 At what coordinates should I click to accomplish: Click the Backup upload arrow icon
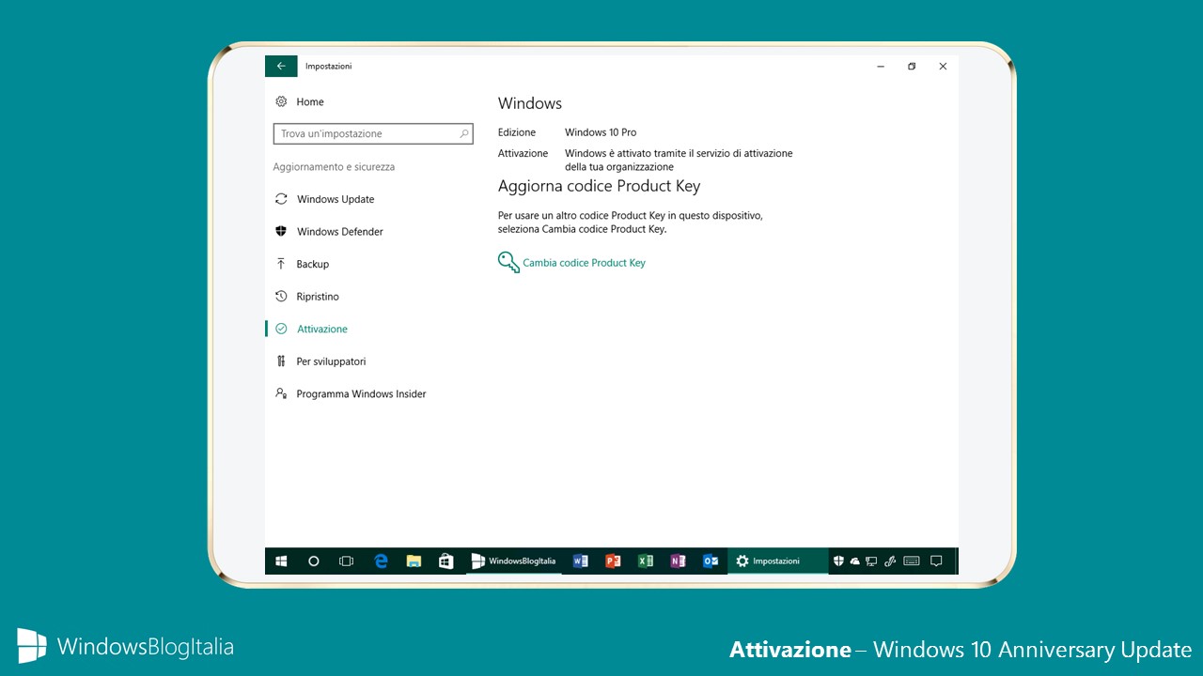[281, 264]
